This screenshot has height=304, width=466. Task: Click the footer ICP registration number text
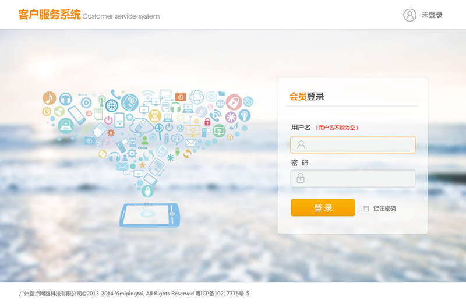pos(222,294)
